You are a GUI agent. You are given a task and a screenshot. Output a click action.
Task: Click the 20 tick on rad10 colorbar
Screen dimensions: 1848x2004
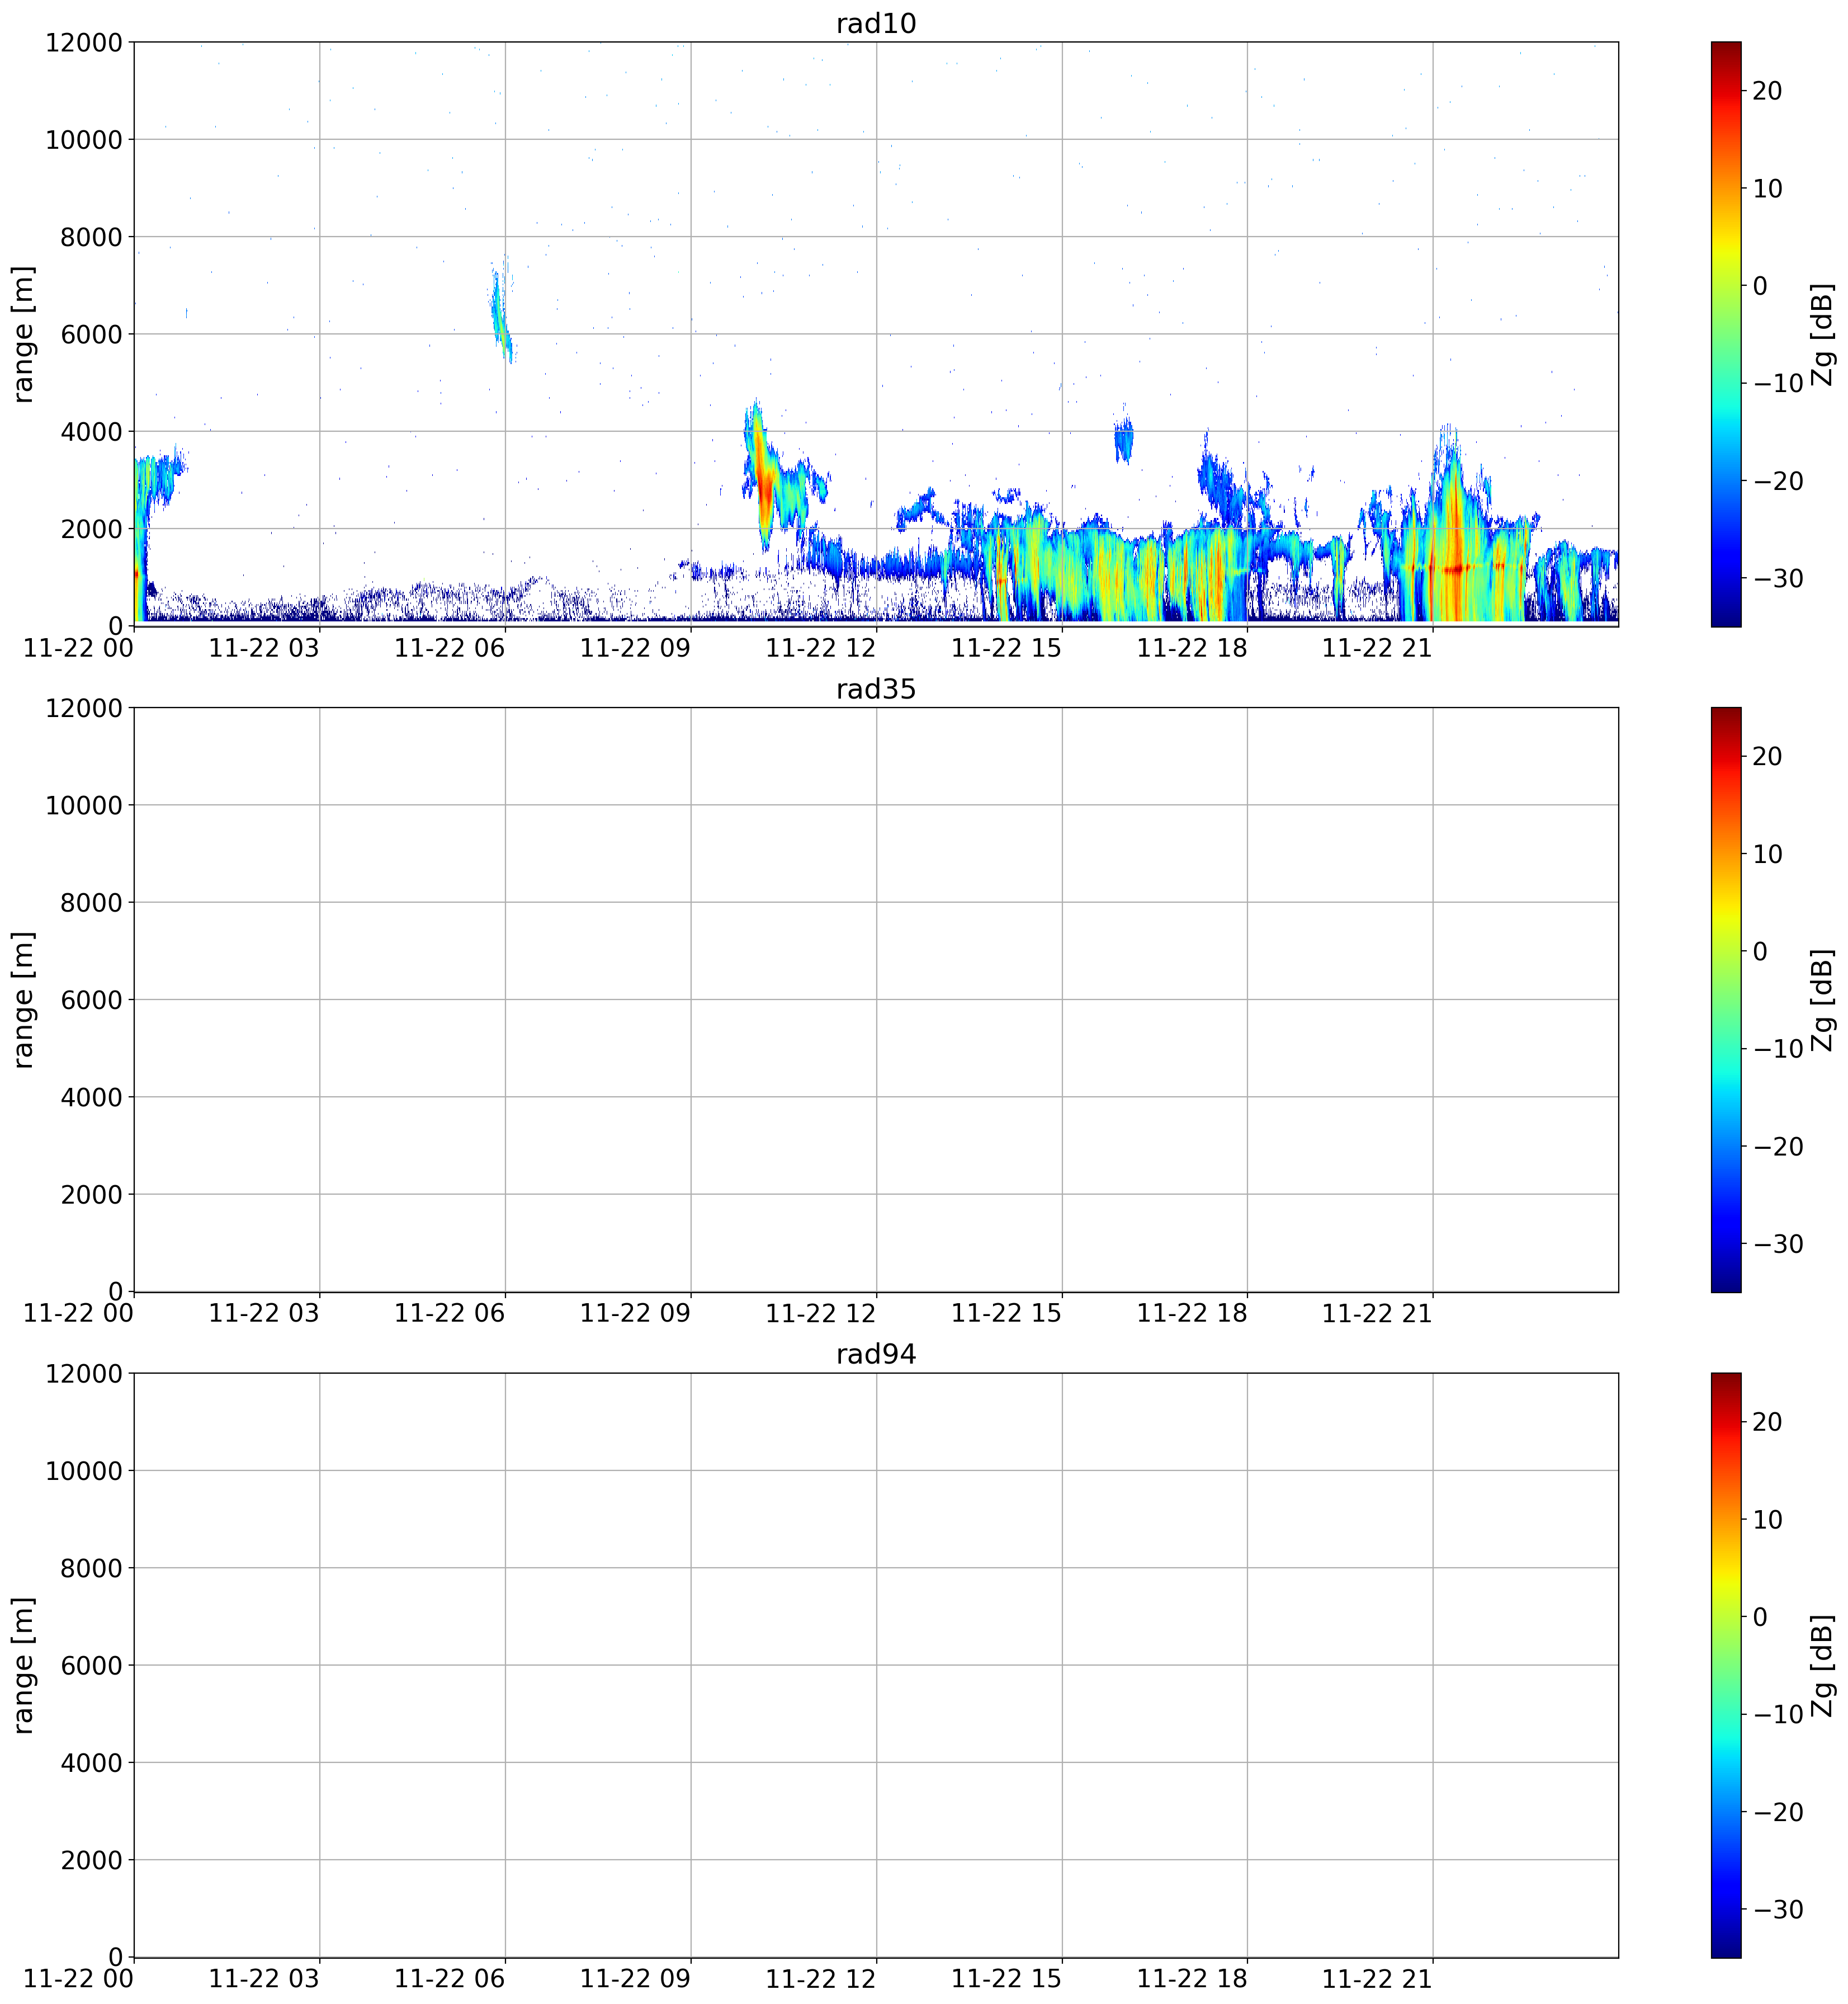[x=1767, y=91]
